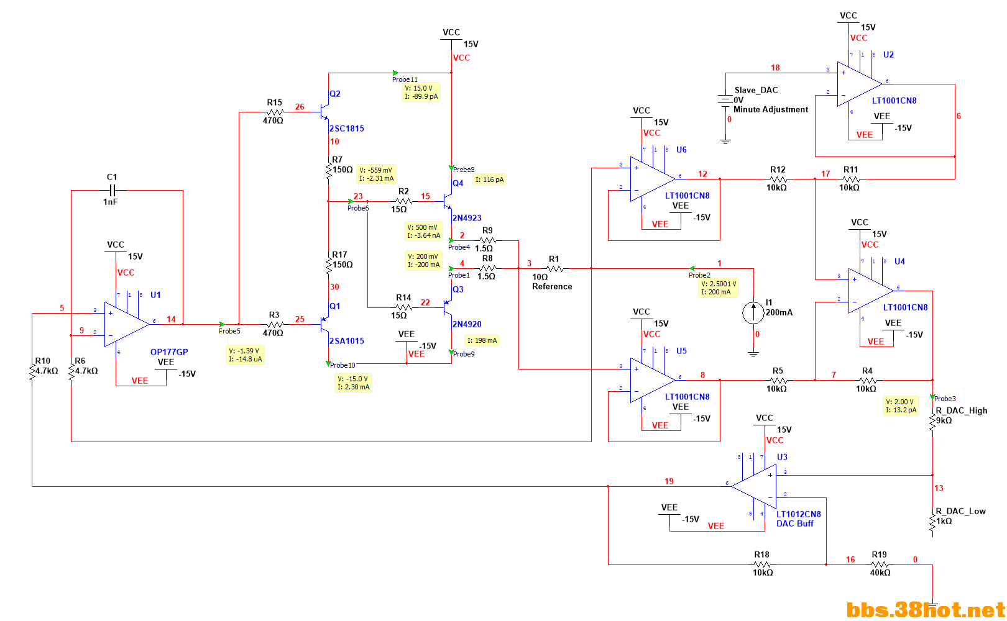Click the 'Reference' label under R1
This screenshot has height=621, width=1007.
552,286
